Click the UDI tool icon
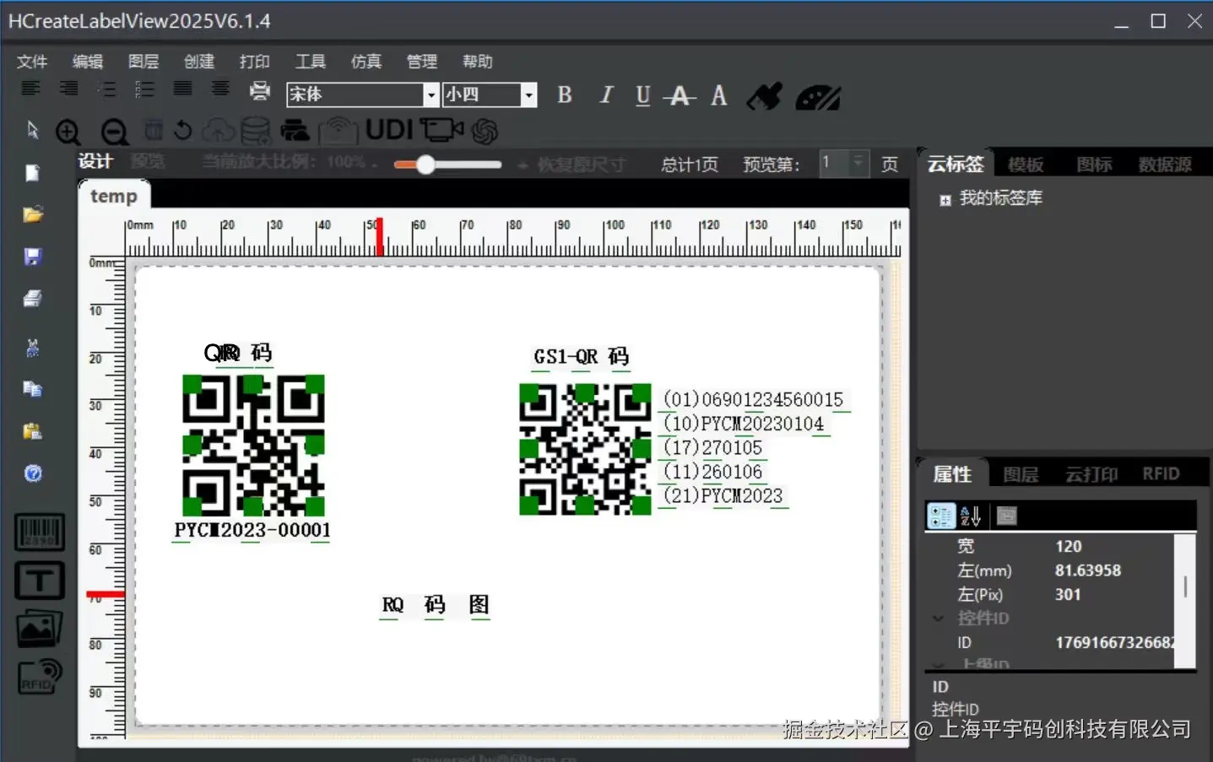Viewport: 1213px width, 762px height. click(x=389, y=129)
